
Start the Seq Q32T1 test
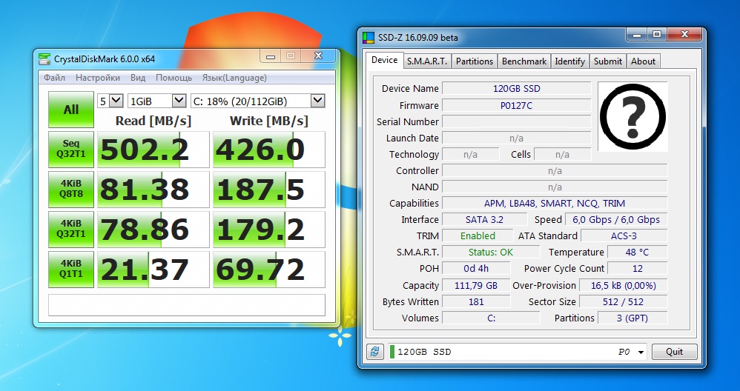click(x=70, y=150)
